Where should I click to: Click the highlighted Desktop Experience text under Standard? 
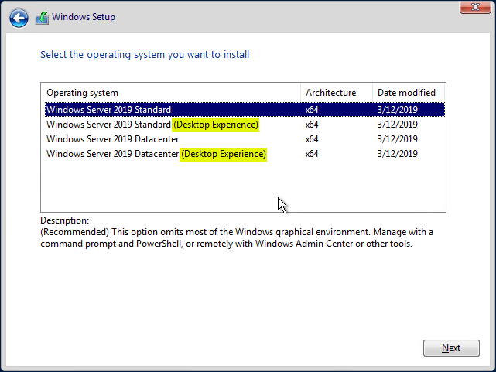216,125
